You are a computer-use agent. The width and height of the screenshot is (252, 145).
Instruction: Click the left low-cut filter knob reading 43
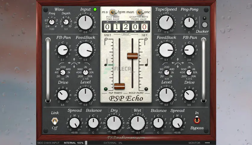[63, 72]
